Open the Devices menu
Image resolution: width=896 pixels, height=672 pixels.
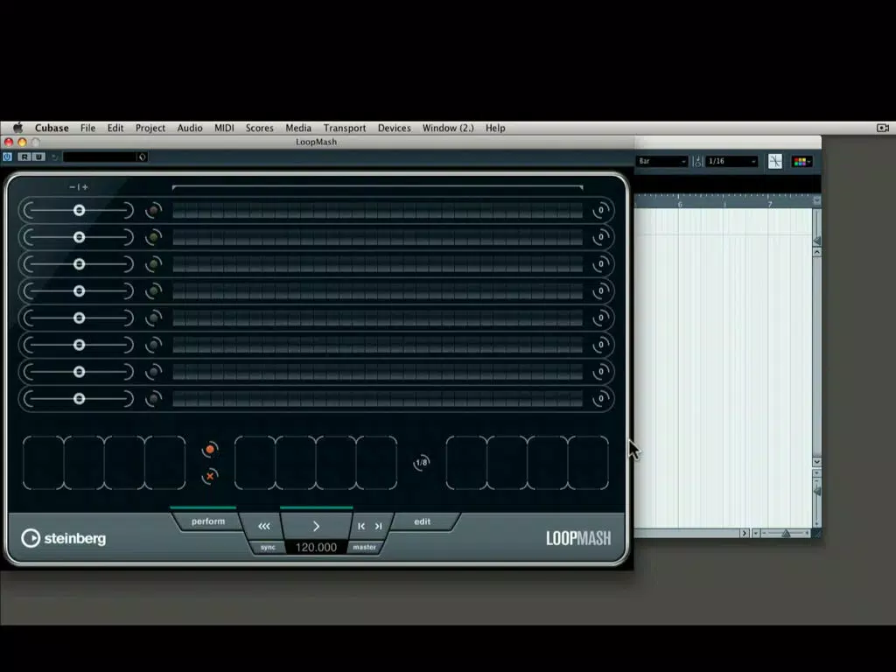[395, 128]
